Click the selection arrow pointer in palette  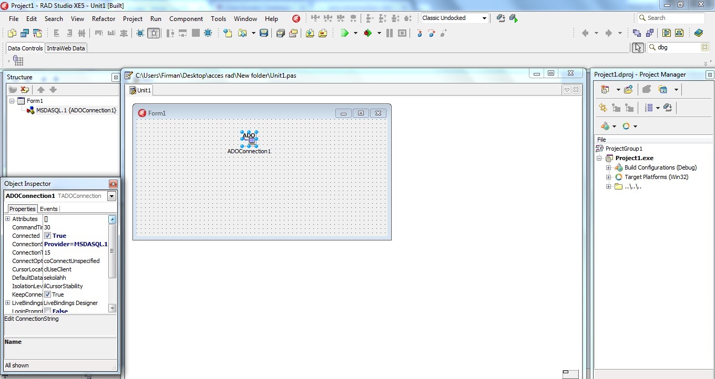click(638, 47)
